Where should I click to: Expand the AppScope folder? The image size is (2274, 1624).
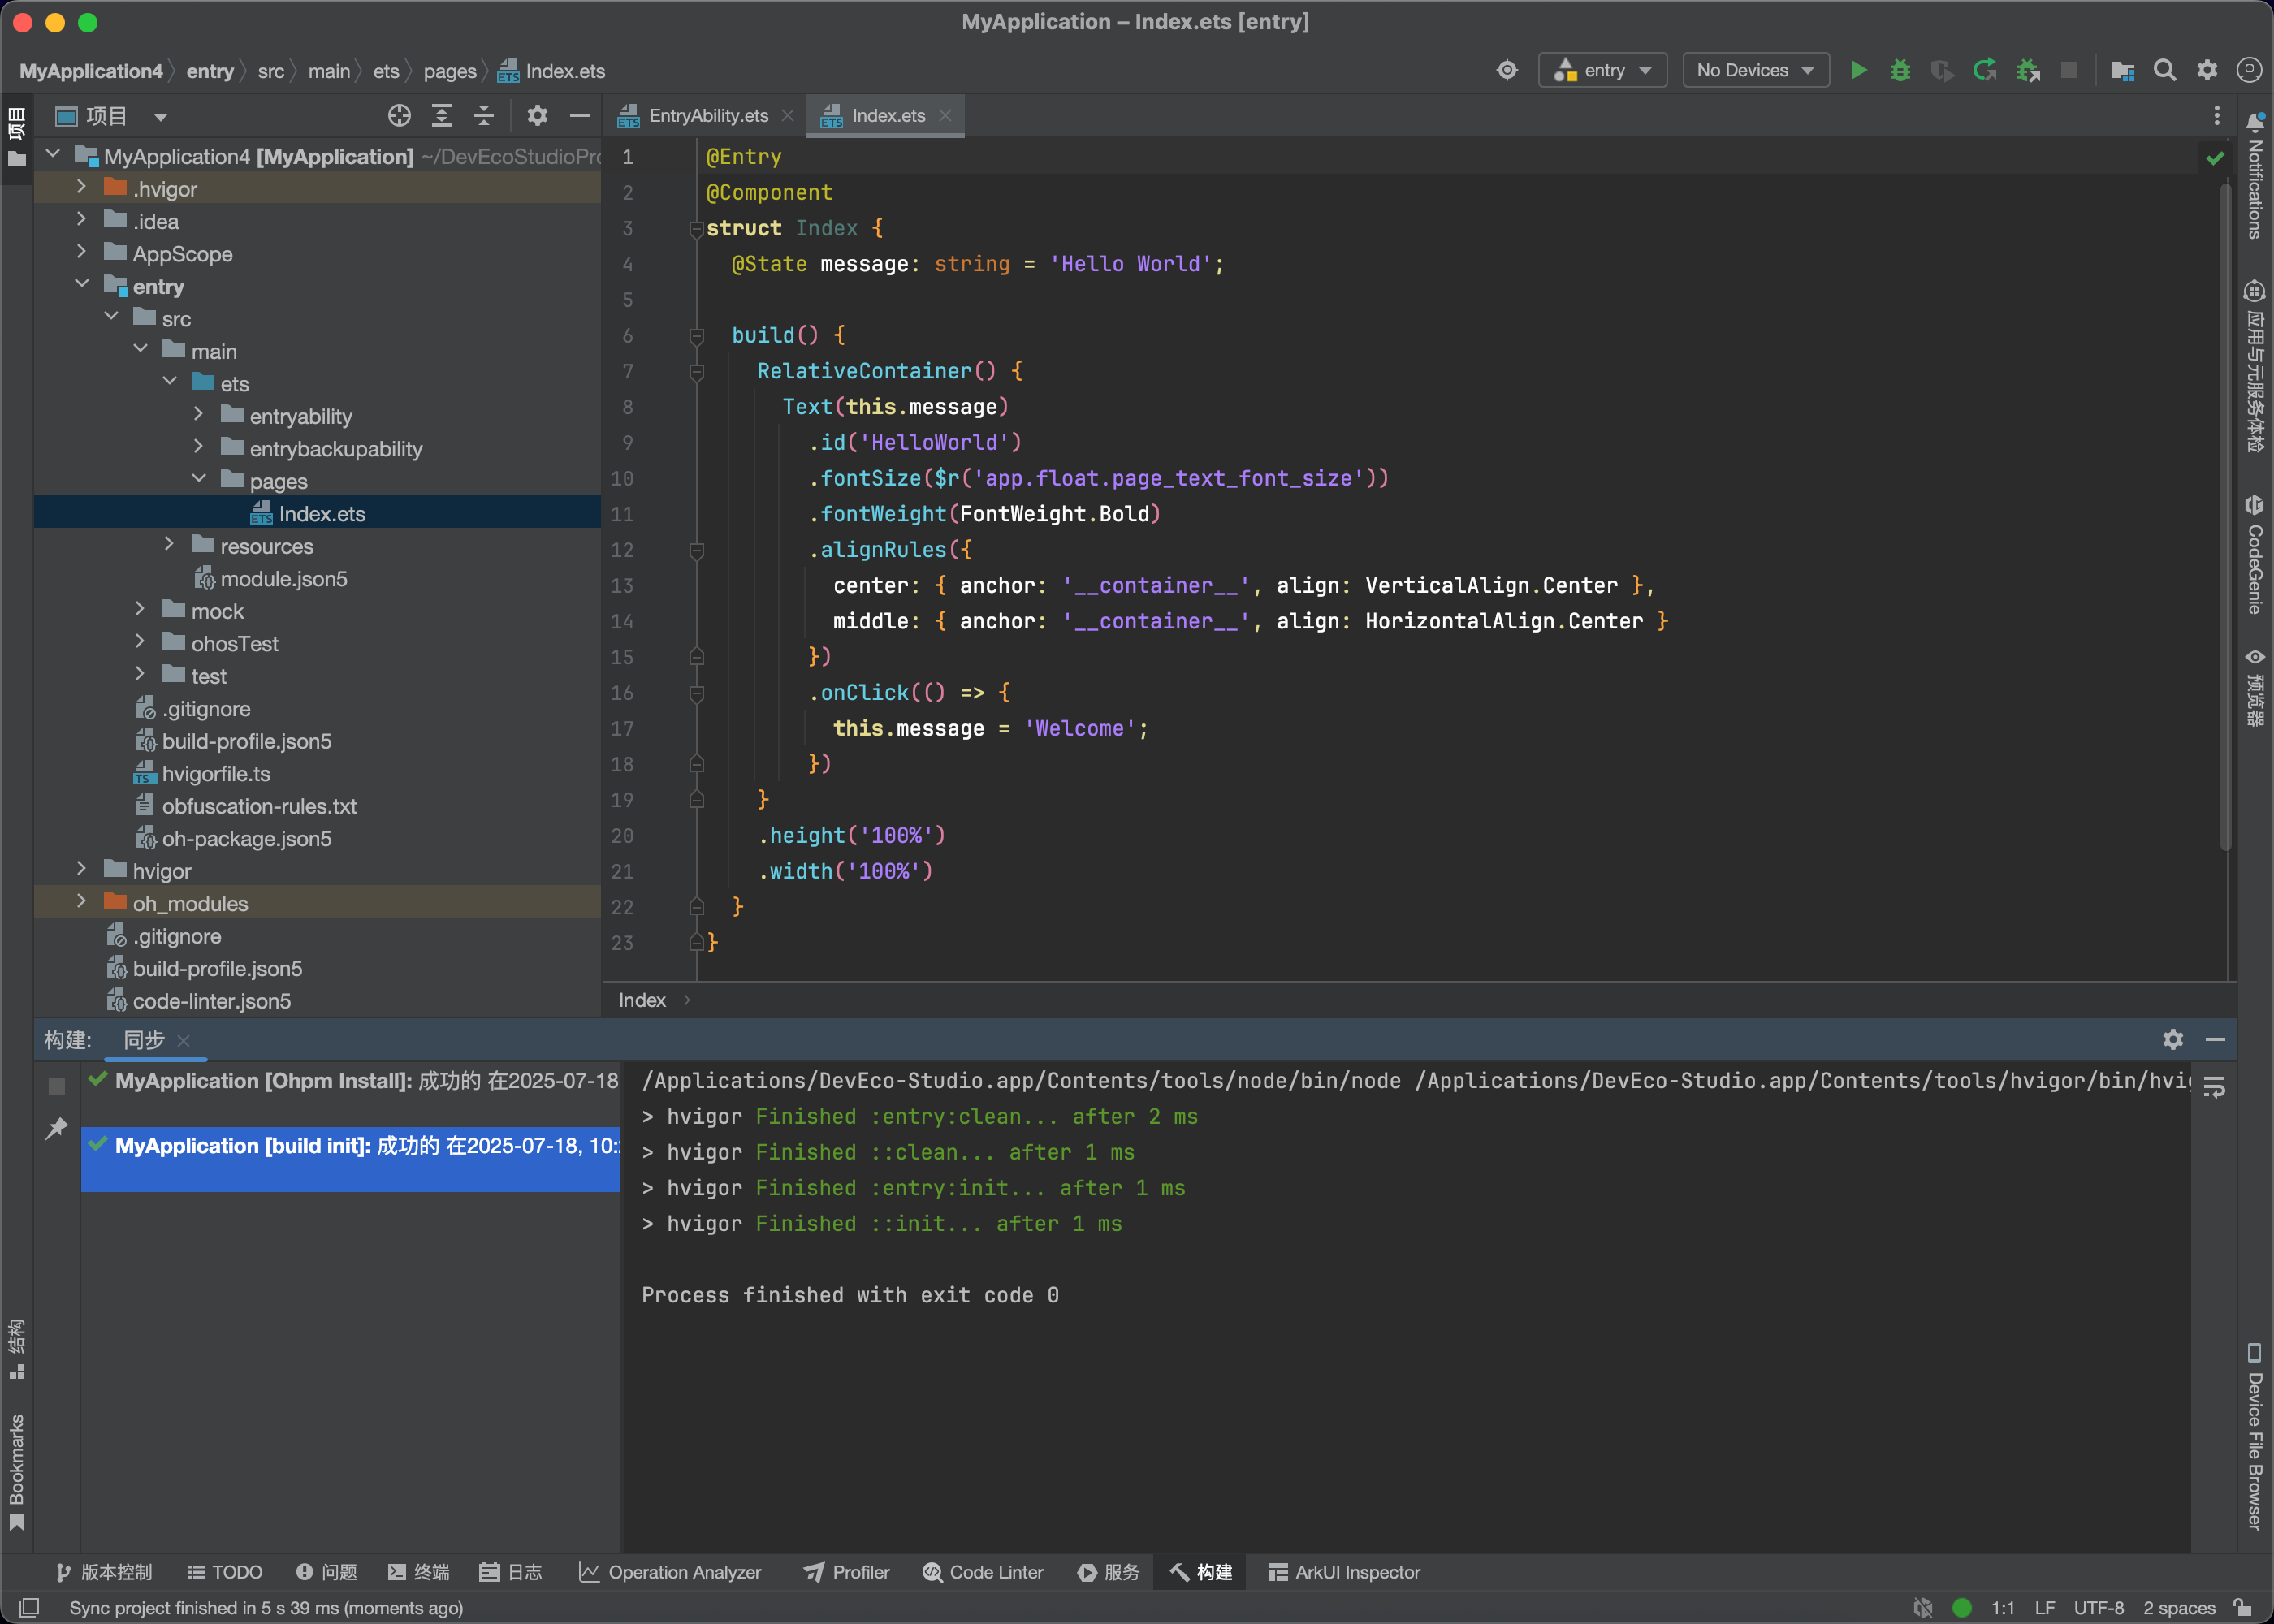[x=82, y=253]
